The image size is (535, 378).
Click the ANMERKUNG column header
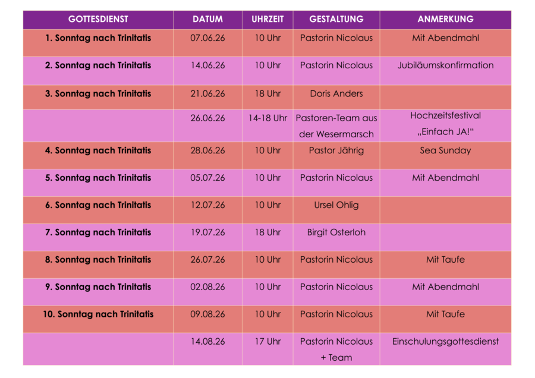coord(446,20)
